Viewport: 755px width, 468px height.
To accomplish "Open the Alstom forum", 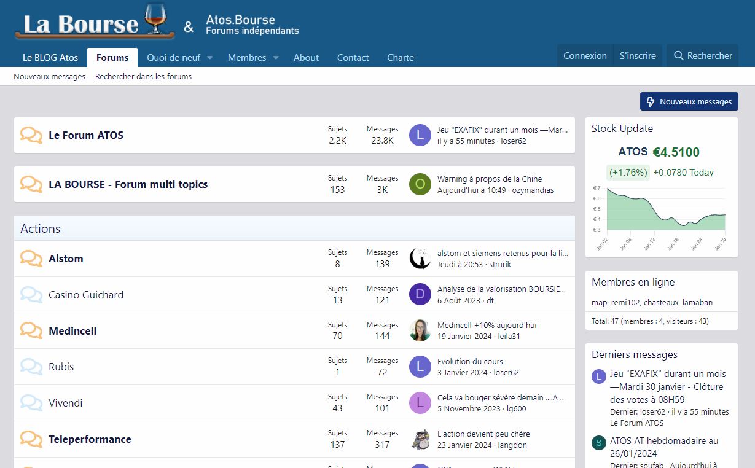I will pos(66,259).
